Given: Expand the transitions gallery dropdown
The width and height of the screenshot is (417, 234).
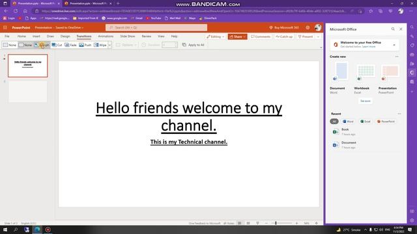Looking at the screenshot, I should [109, 45].
